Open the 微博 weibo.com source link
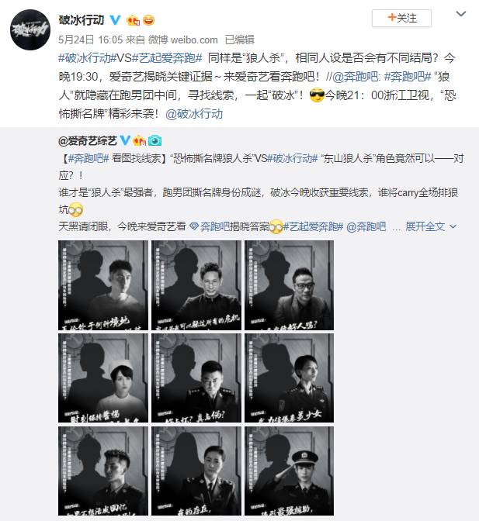Image resolution: width=479 pixels, height=521 pixels. (x=182, y=40)
